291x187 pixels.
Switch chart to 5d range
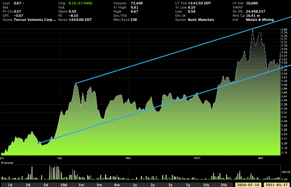tap(46, 185)
